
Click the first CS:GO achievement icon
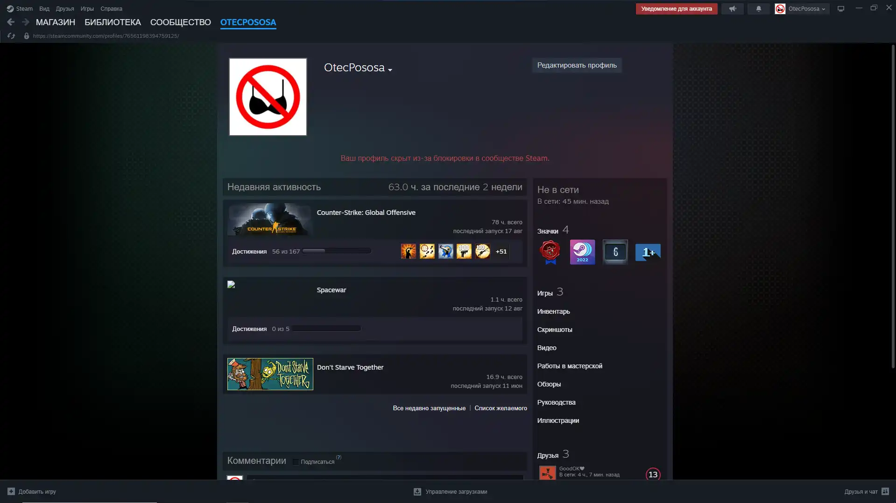[408, 251]
